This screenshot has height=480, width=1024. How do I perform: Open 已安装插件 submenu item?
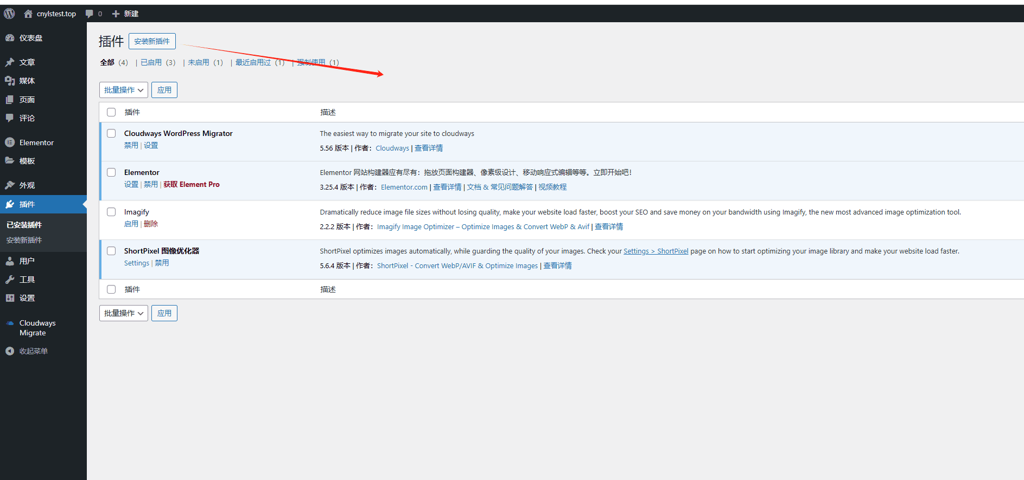(24, 225)
